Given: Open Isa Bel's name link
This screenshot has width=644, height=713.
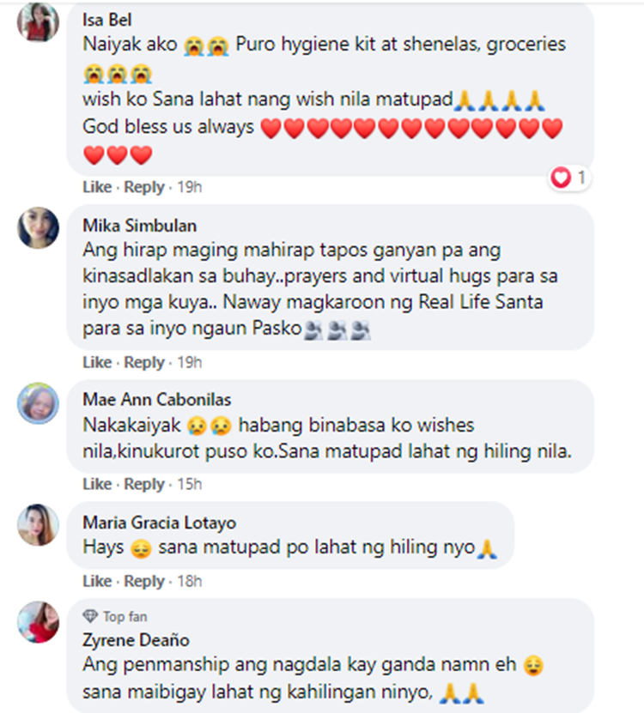Looking at the screenshot, I should pyautogui.click(x=107, y=20).
